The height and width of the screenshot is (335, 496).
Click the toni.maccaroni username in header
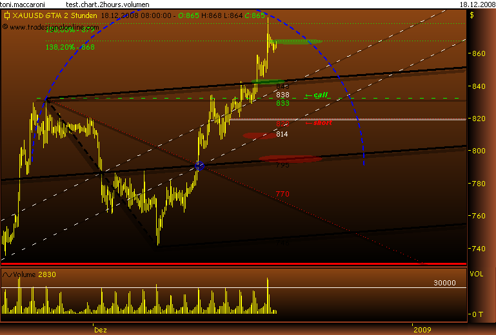tap(23, 5)
